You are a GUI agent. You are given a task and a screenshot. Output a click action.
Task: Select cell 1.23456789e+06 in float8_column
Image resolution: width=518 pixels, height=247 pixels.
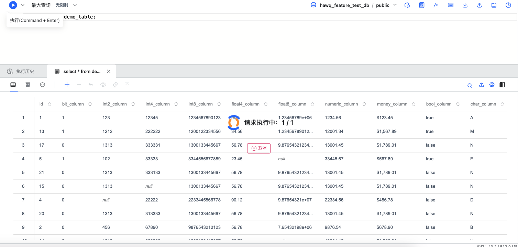pos(295,118)
